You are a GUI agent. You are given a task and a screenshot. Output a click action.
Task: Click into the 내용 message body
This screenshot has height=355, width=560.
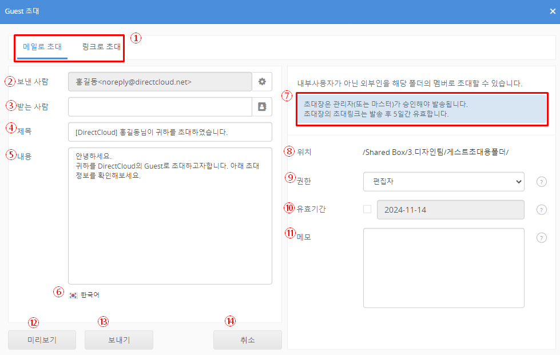tap(169, 229)
